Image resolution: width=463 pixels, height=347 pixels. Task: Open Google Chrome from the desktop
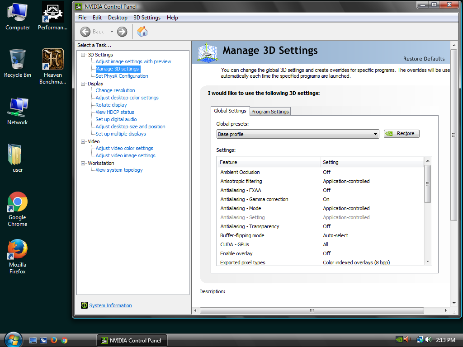coord(17,202)
